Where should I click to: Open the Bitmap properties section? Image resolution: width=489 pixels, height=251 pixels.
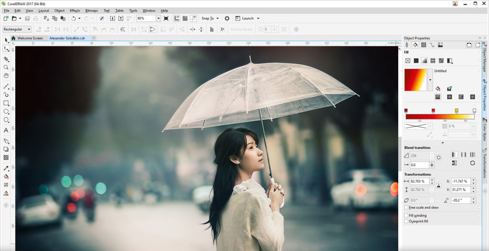coord(440,45)
